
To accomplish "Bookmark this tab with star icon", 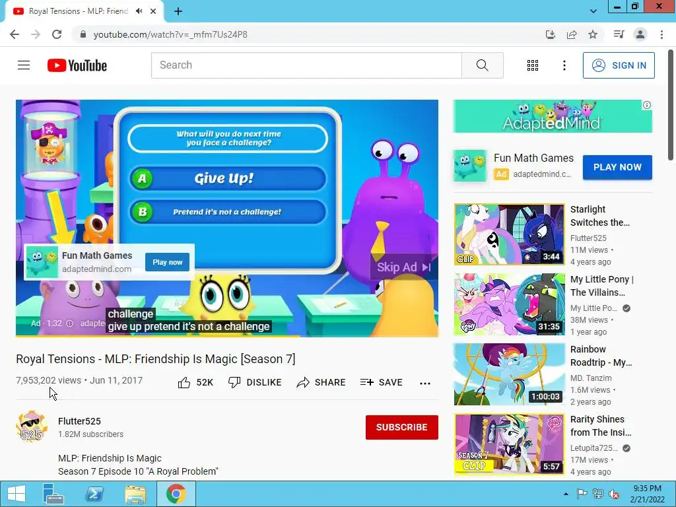I will 593,34.
